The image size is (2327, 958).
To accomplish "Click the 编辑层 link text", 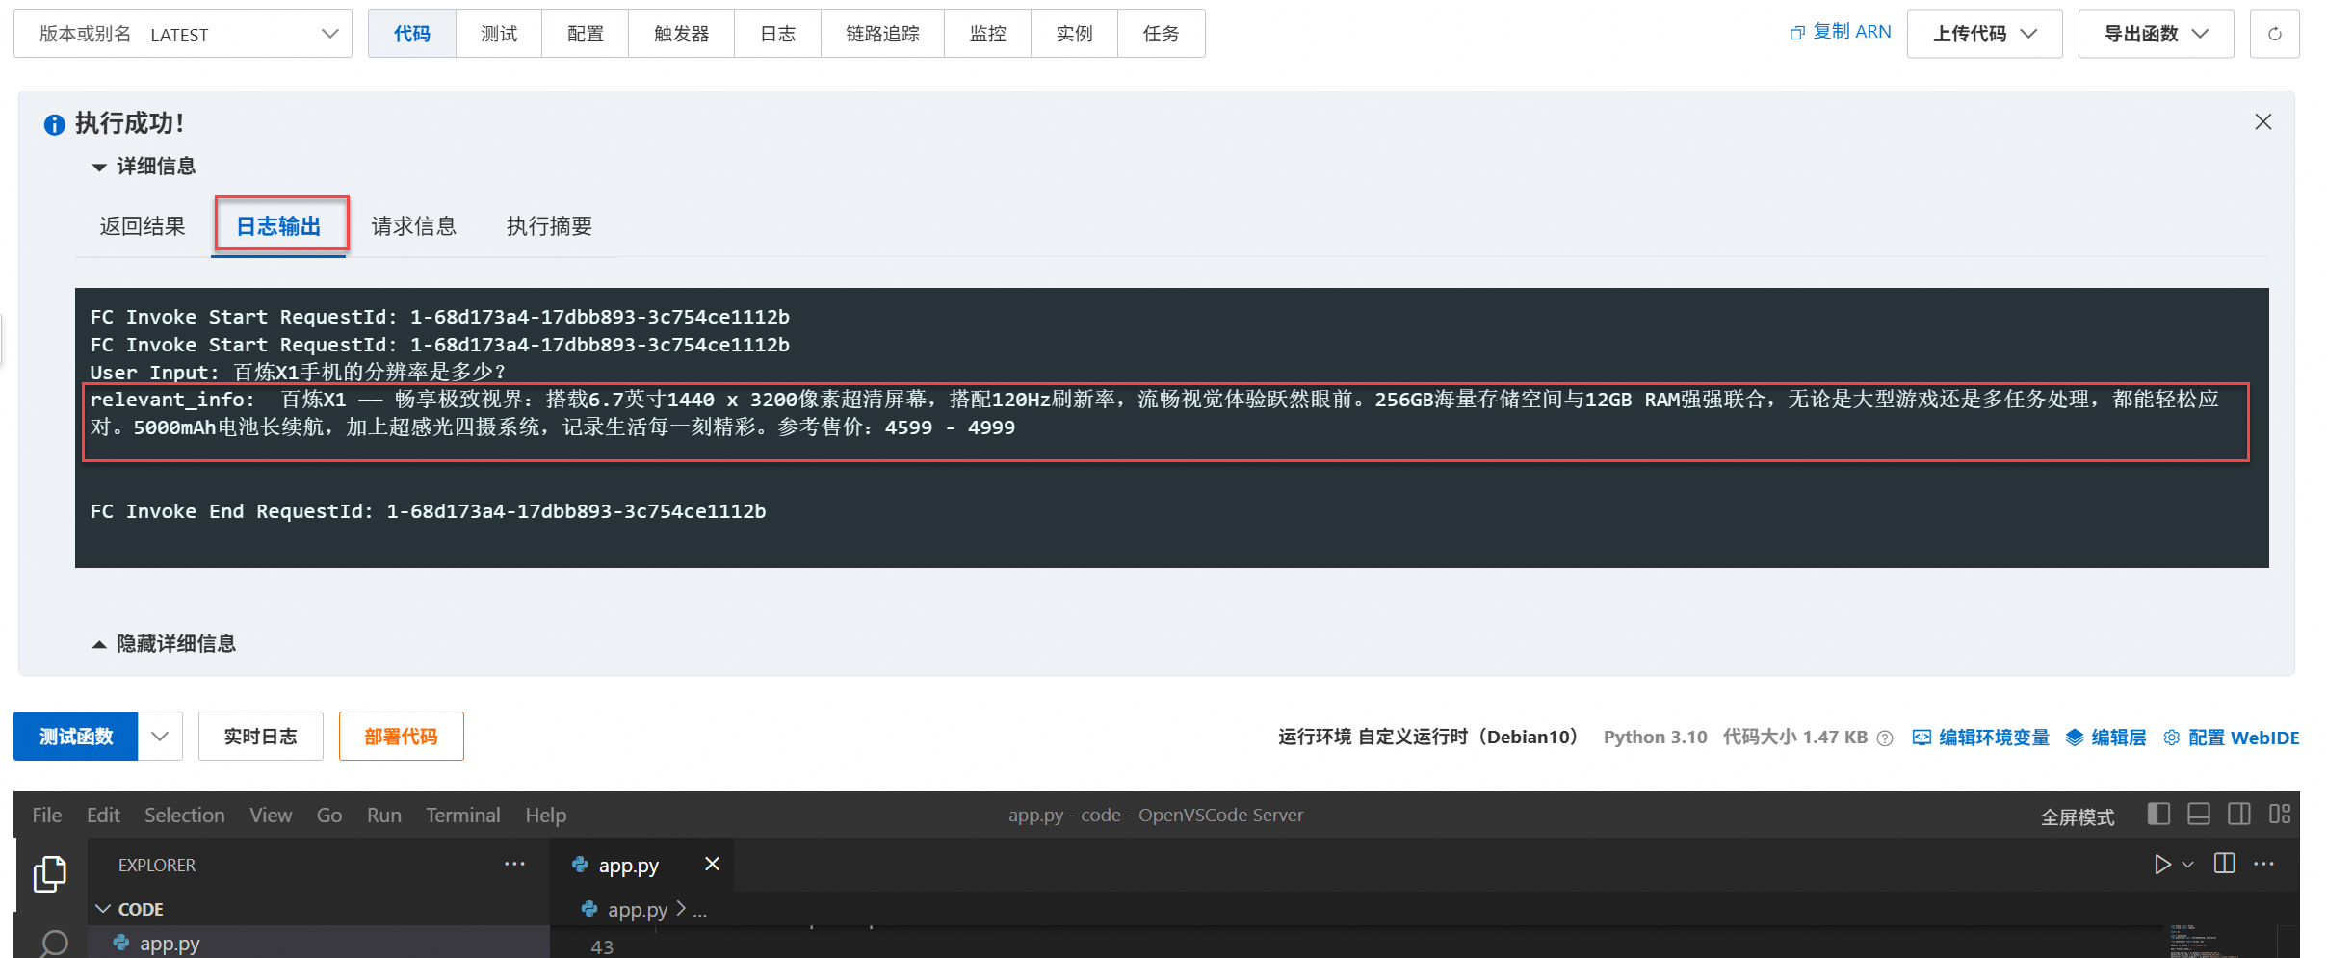I will tap(2119, 738).
